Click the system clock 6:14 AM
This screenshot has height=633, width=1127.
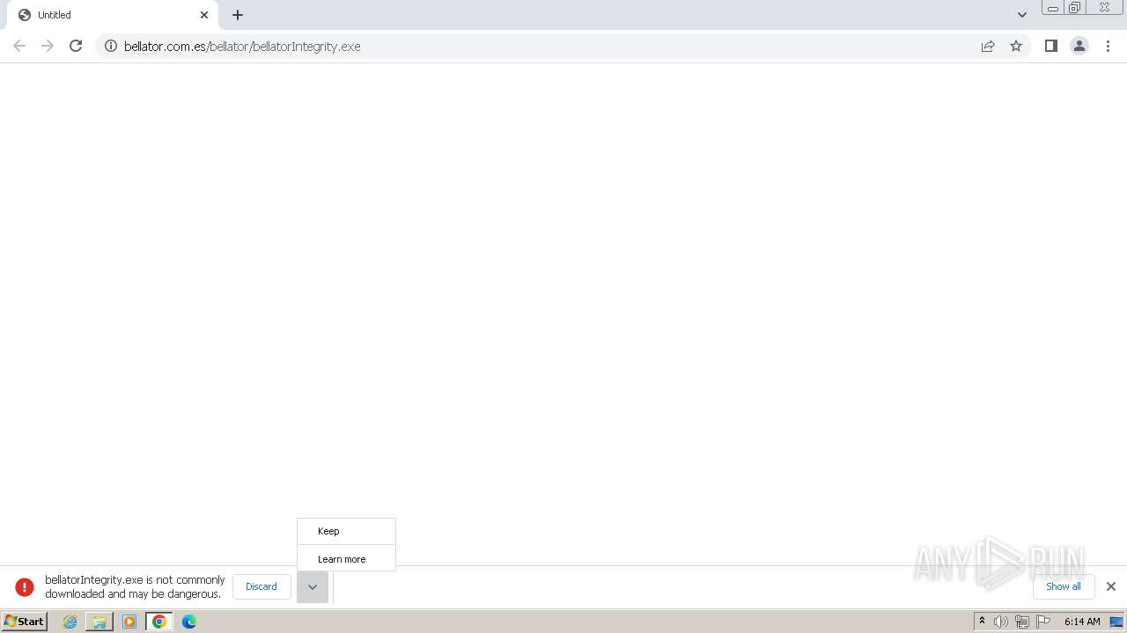1082,622
